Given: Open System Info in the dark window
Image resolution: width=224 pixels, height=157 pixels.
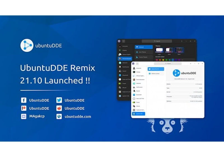Looking at the screenshot, I should (x=125, y=96).
